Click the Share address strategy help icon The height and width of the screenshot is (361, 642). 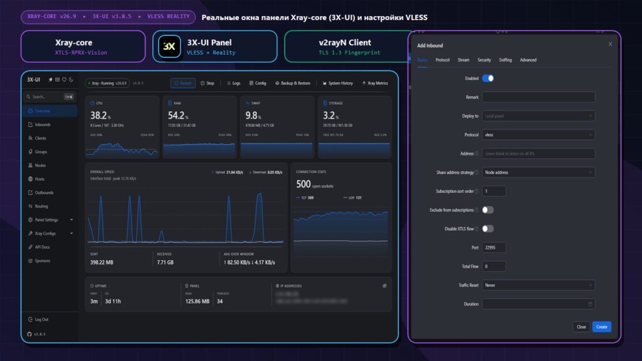(x=476, y=172)
